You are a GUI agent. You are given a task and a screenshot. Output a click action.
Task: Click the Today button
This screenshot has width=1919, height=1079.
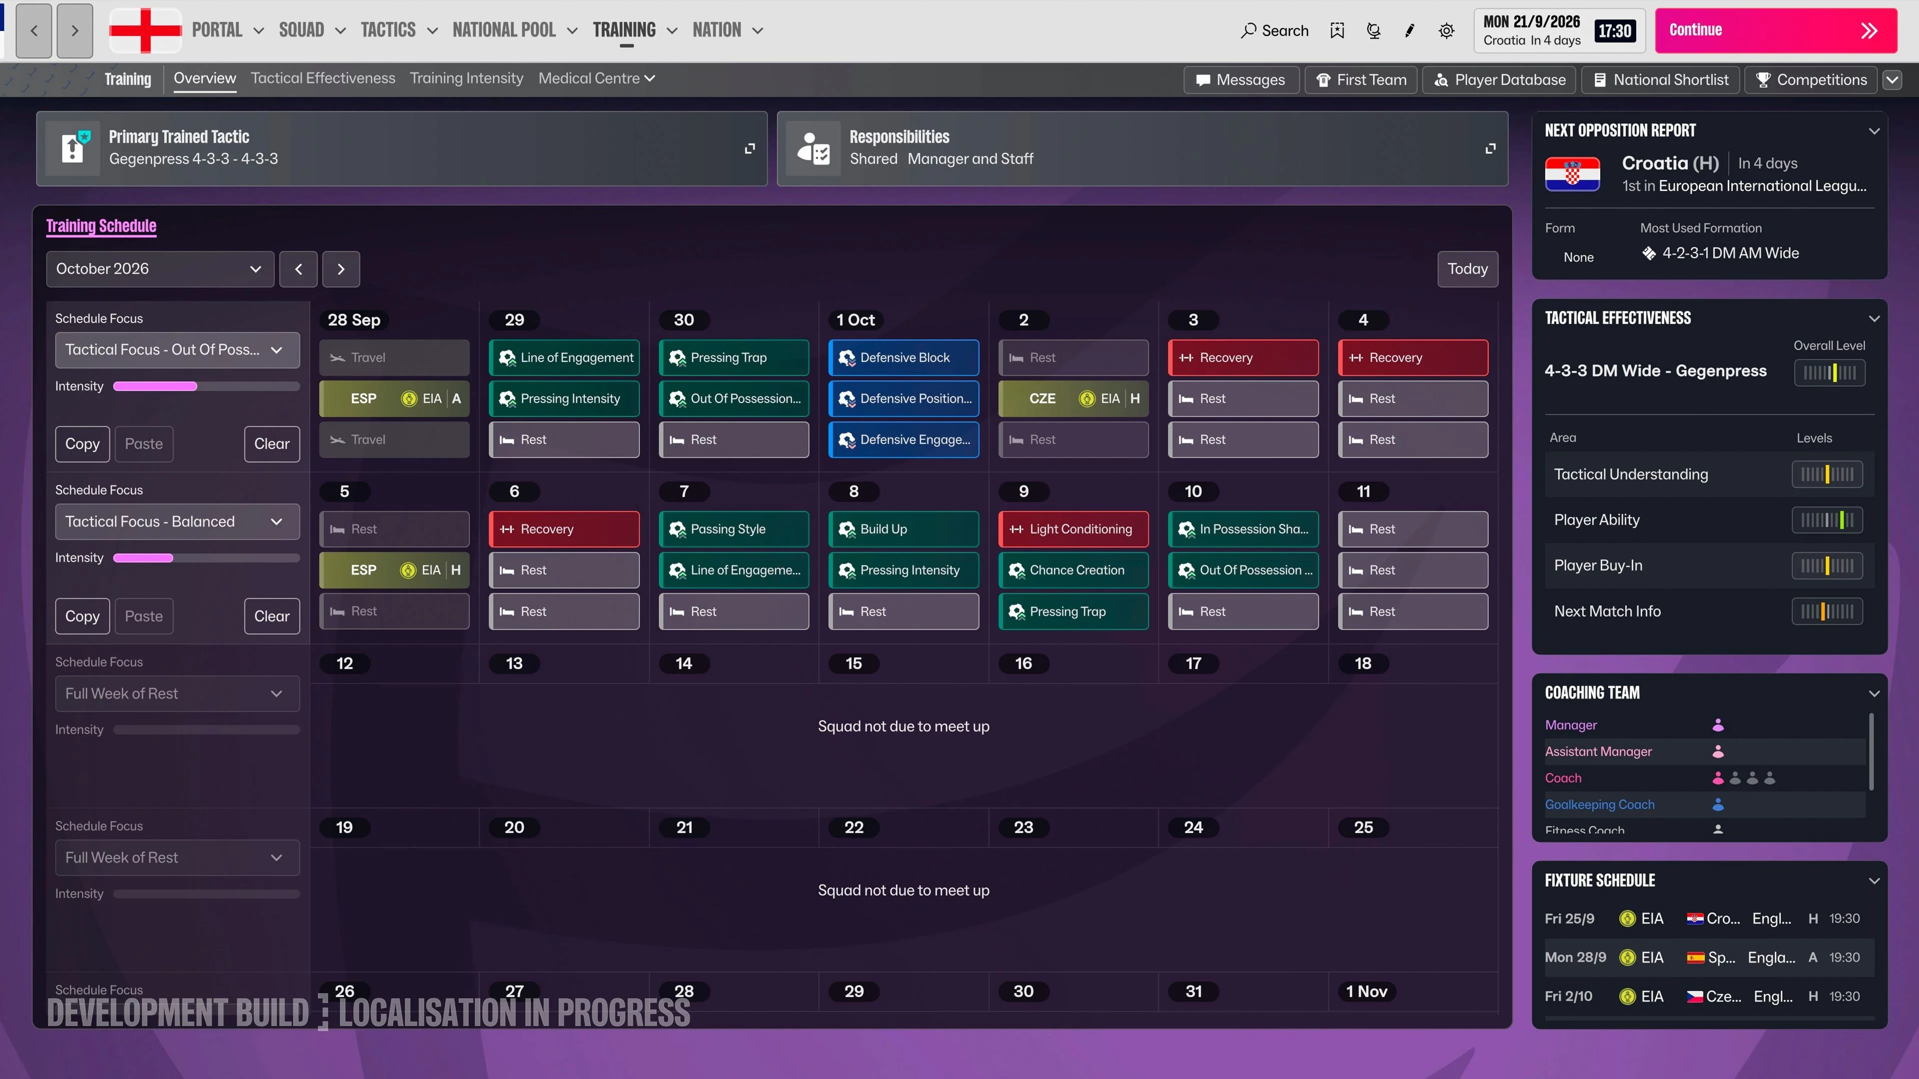point(1468,269)
